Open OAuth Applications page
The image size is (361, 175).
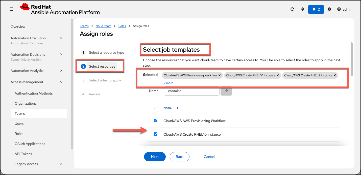click(x=30, y=144)
